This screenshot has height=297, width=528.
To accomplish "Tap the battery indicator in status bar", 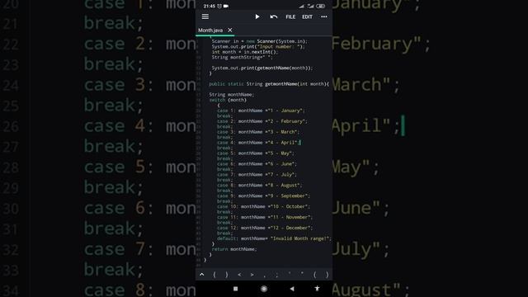I will (x=321, y=6).
